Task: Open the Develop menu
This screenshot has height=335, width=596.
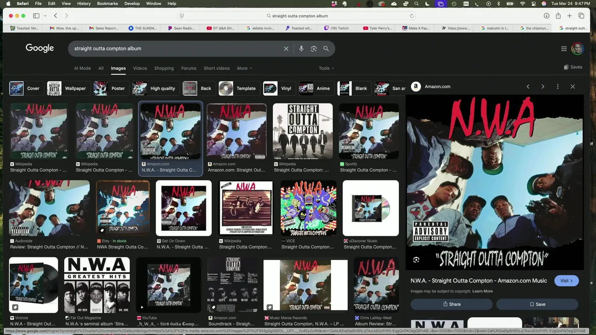Action: [132, 4]
